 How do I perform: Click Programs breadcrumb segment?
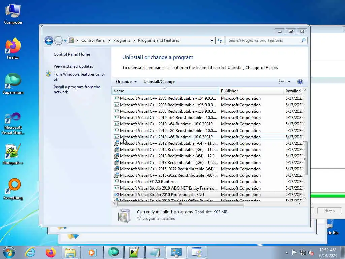122,40
